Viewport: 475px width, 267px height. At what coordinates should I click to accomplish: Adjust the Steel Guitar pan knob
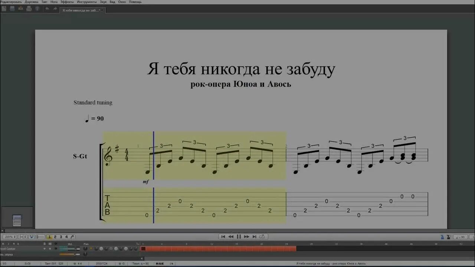(85, 248)
